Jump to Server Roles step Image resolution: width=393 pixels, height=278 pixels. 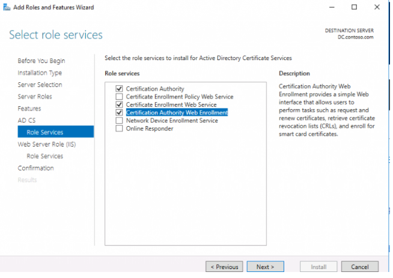[x=35, y=97]
